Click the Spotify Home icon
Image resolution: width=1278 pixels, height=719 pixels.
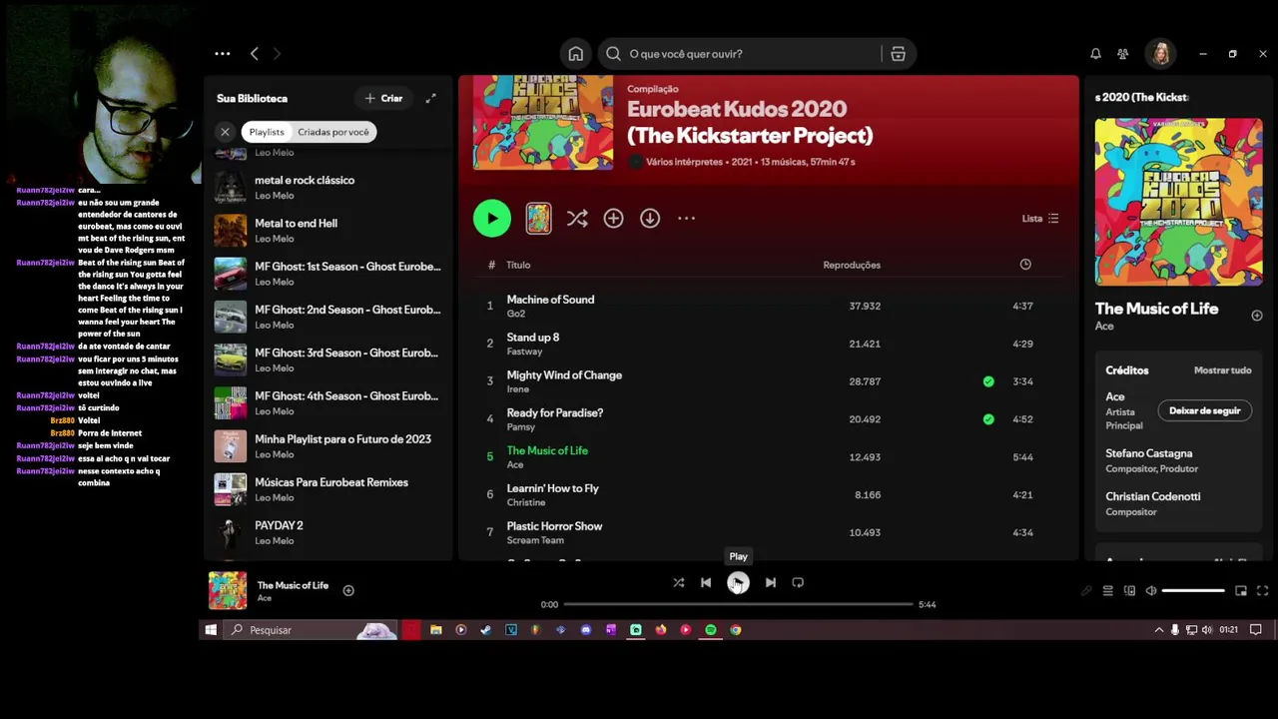[x=575, y=54]
